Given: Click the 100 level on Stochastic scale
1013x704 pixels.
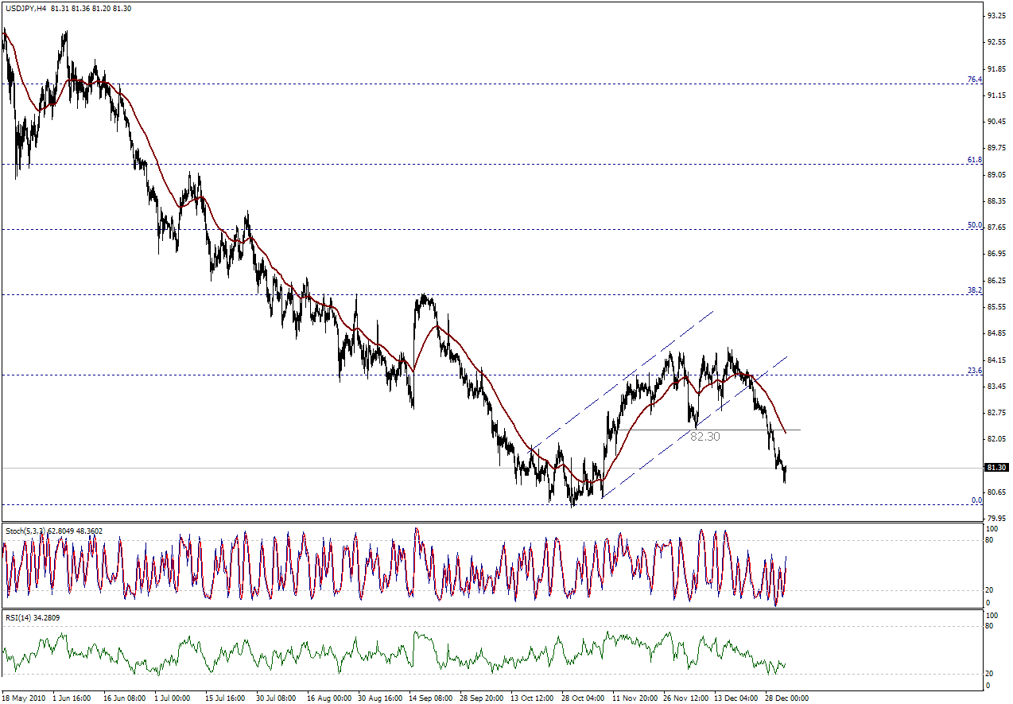Looking at the screenshot, I should click(x=991, y=528).
